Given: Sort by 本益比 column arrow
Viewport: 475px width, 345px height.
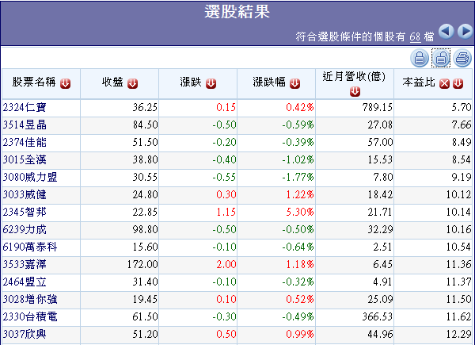Looking at the screenshot, I should pos(458,83).
